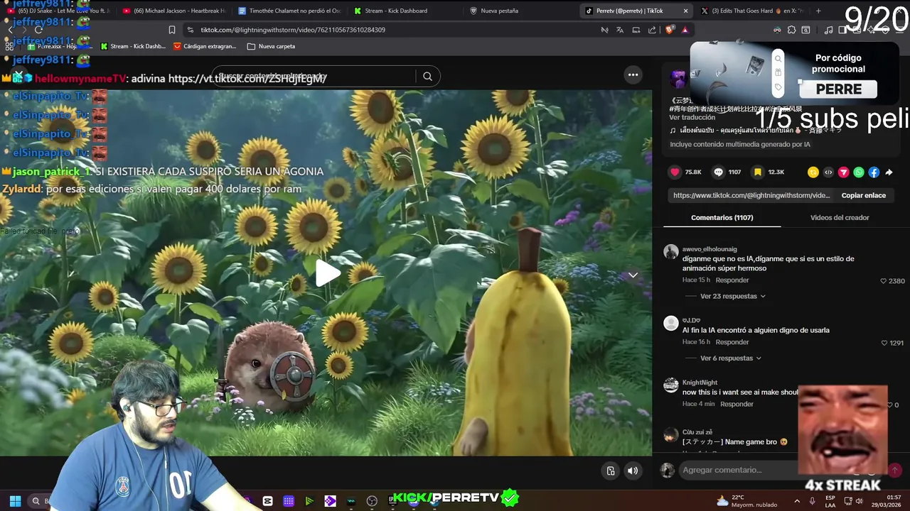This screenshot has height=511, width=910.
Task: Share the video to Facebook
Action: point(874,172)
